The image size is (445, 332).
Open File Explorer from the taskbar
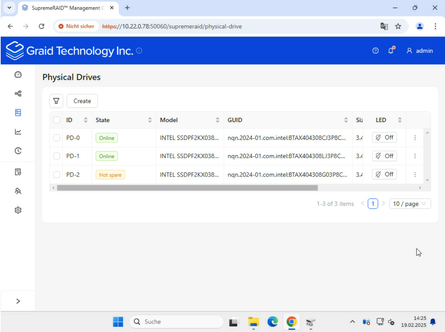click(x=254, y=322)
